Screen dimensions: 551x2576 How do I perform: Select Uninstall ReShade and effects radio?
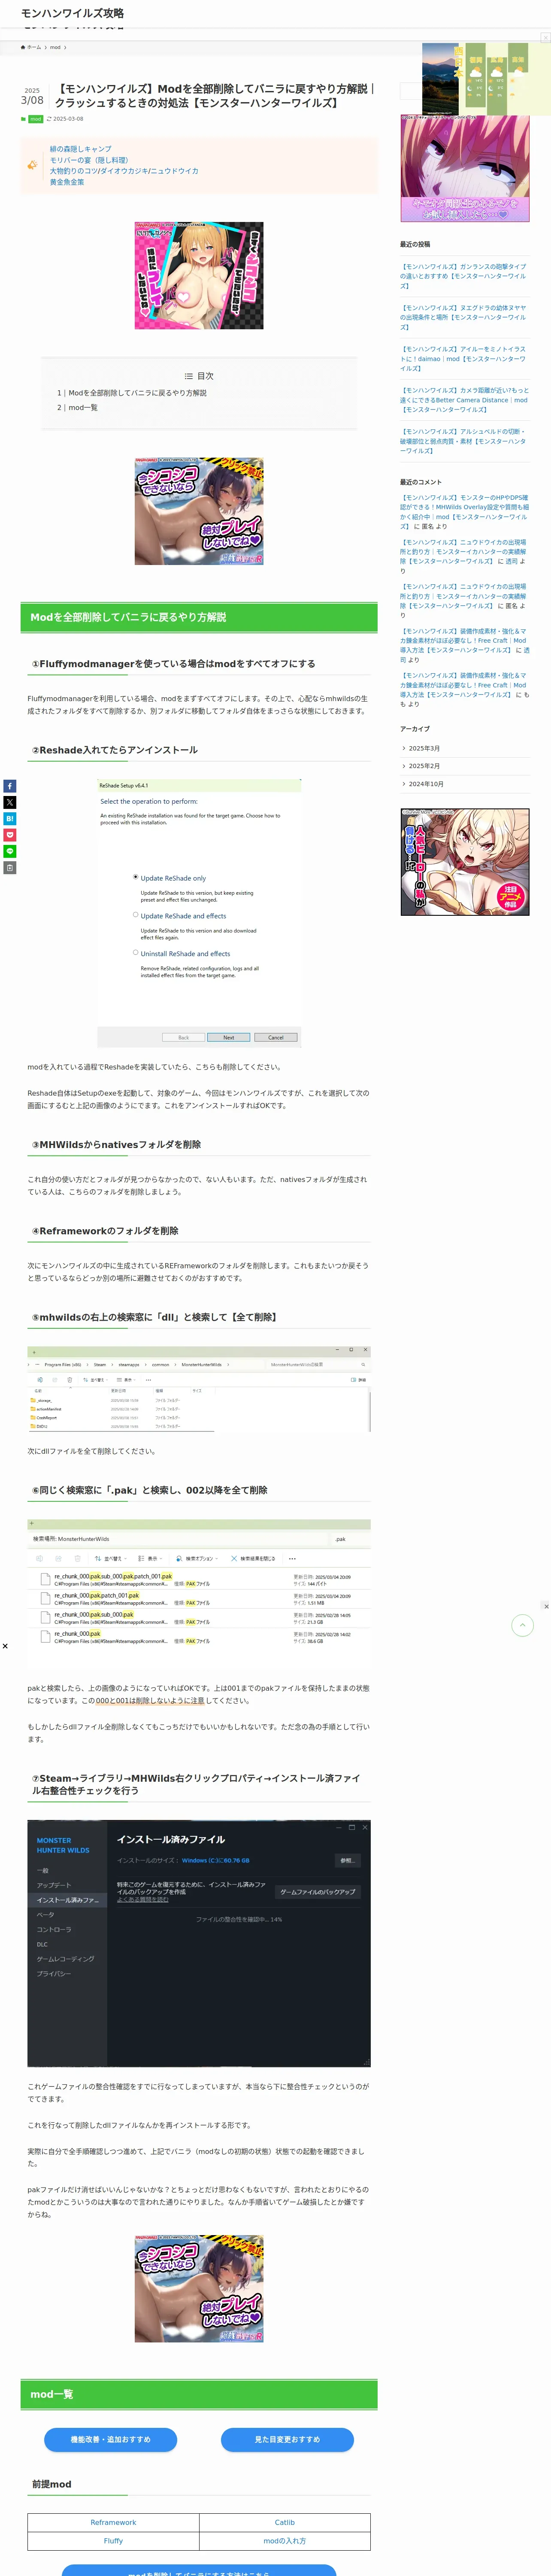tap(136, 952)
